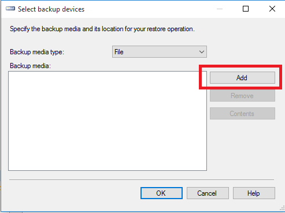Click the horizontal separator above OK

pyautogui.click(x=142, y=180)
